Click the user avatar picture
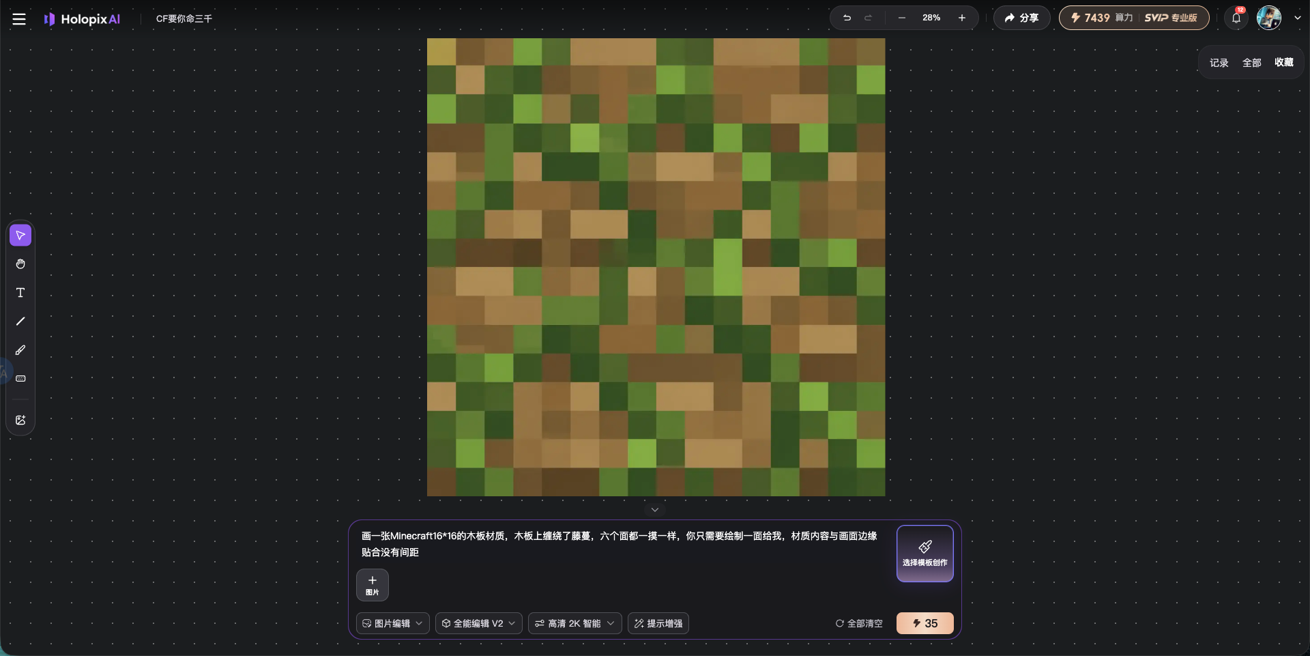Image resolution: width=1310 pixels, height=656 pixels. click(1269, 18)
